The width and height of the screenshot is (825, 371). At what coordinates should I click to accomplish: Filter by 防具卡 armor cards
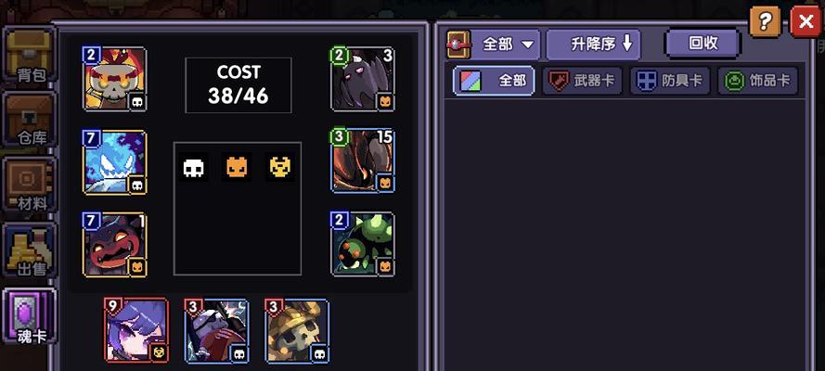point(670,81)
